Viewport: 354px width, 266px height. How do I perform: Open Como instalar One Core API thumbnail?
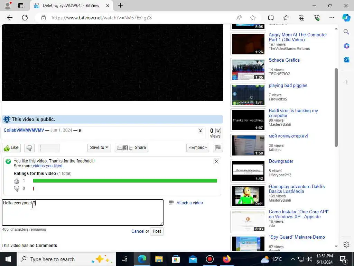248,221
